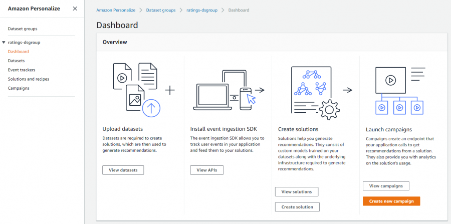This screenshot has height=224, width=451.
Task: Click the View APIs button
Action: coord(207,170)
